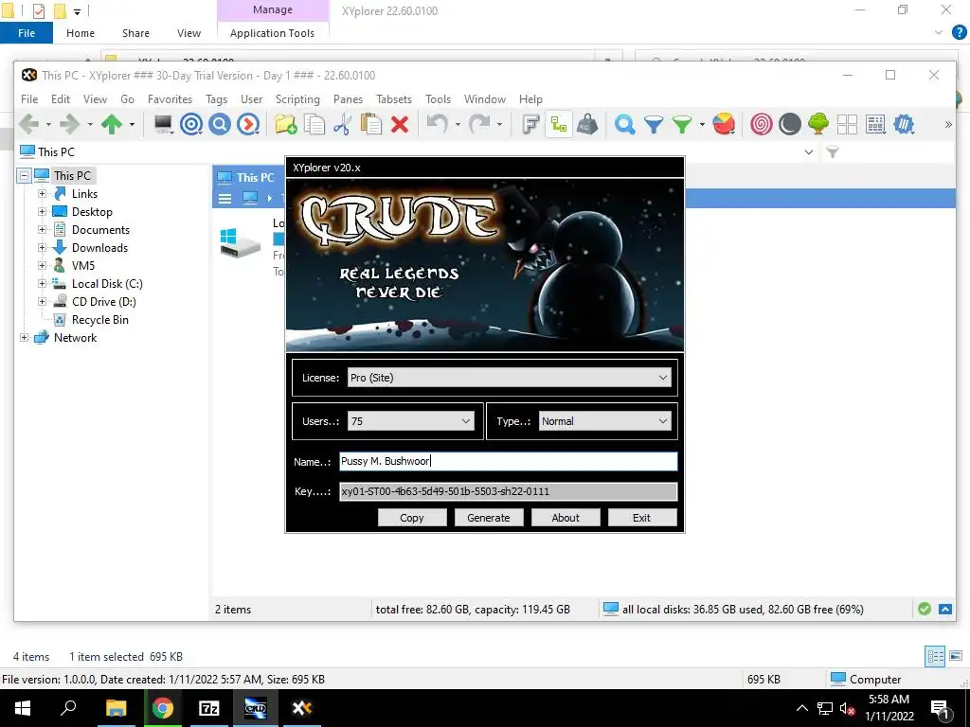Viewport: 970px width, 727px height.
Task: Open the address bar dropdown chevron
Action: pos(809,152)
